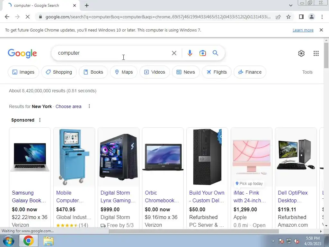The image size is (329, 247).
Task: Open pink iMac product image
Action: tap(251, 157)
